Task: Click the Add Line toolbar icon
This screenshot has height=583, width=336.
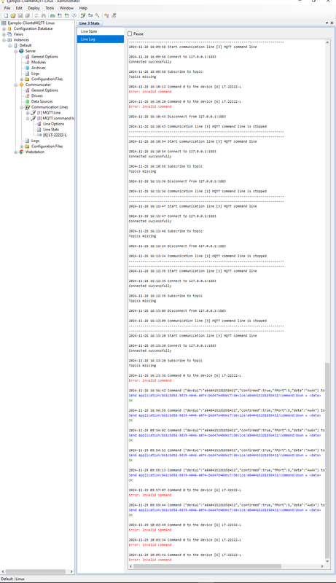Action: (x=83, y=15)
